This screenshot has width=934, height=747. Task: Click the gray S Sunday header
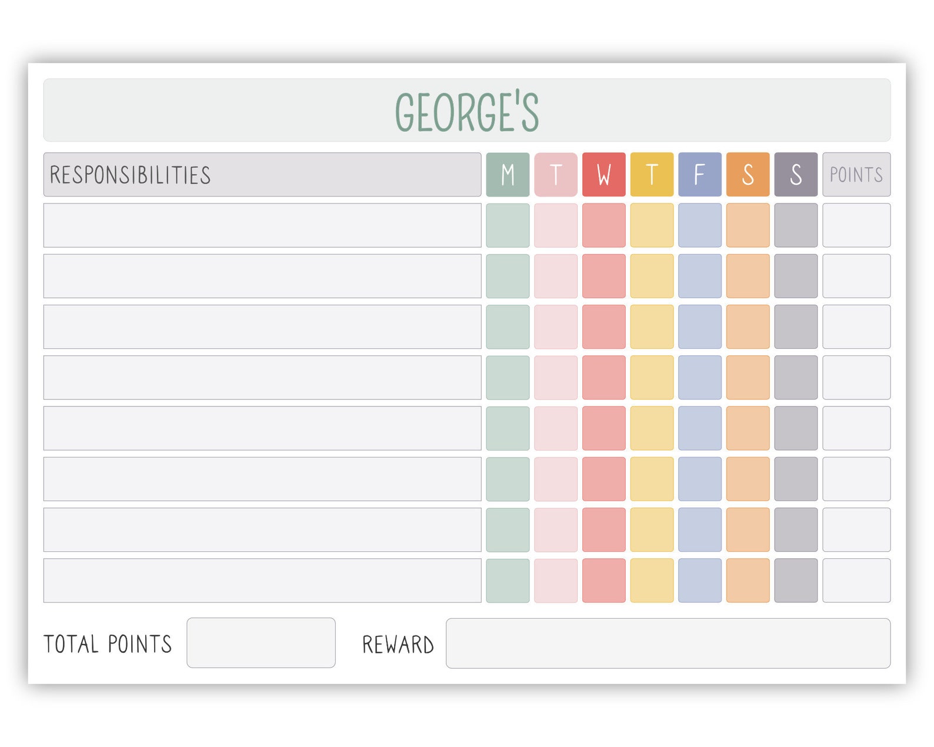[796, 175]
